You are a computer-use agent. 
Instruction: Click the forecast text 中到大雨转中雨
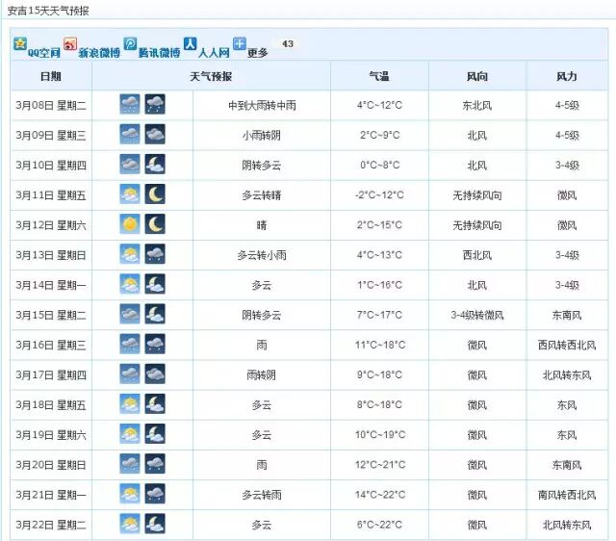tap(262, 105)
